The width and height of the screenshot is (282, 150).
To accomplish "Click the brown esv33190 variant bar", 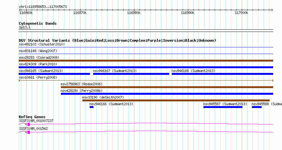I will [176, 100].
